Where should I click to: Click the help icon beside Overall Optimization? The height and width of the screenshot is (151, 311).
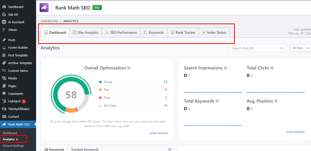point(129,68)
